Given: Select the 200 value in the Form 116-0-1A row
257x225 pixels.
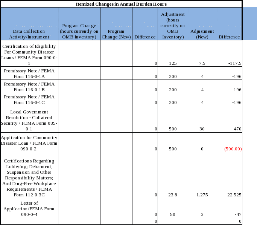Looking at the screenshot, I should (173, 77).
